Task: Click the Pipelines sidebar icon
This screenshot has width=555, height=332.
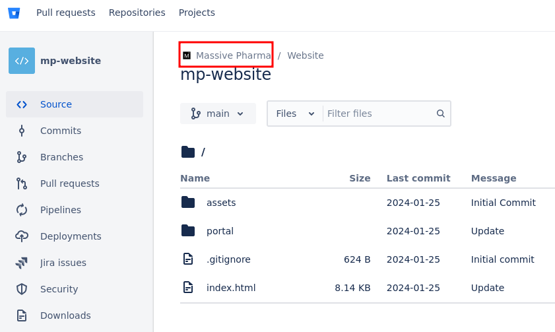Action: click(x=22, y=210)
